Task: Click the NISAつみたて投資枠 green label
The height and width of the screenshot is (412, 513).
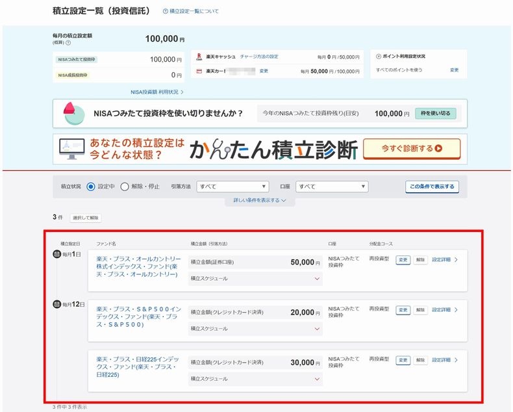Action: (x=77, y=60)
